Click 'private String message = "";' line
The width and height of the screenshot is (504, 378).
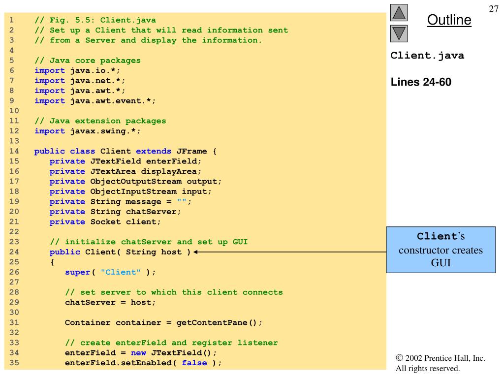(x=121, y=202)
